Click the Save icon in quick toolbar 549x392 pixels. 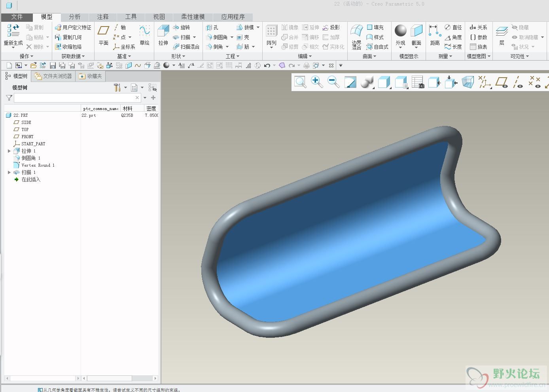click(x=53, y=65)
